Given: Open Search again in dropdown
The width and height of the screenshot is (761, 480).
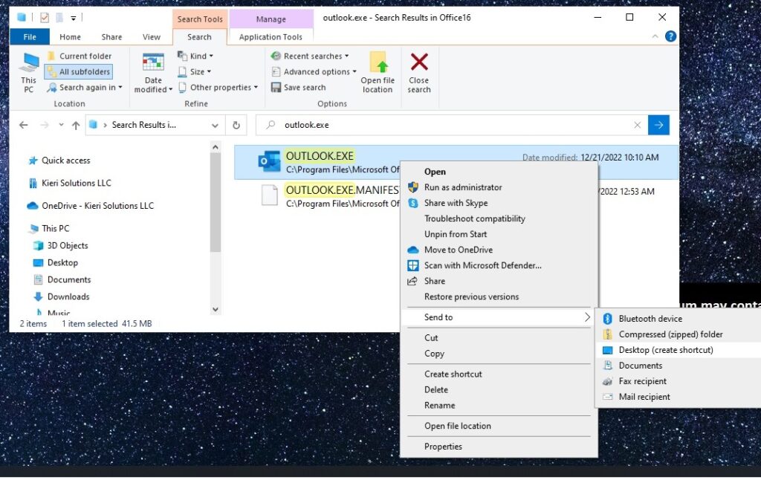Looking at the screenshot, I should pos(85,88).
